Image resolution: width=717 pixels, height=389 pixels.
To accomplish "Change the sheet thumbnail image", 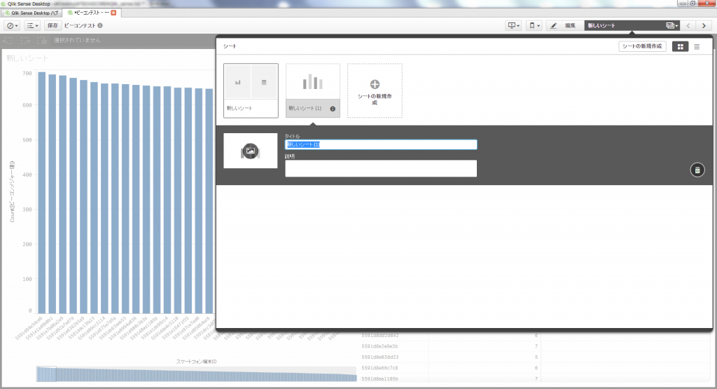I will (x=251, y=150).
